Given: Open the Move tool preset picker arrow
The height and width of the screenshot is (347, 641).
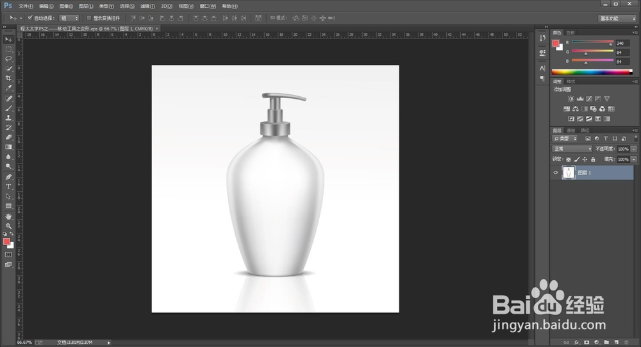Looking at the screenshot, I should (x=21, y=18).
